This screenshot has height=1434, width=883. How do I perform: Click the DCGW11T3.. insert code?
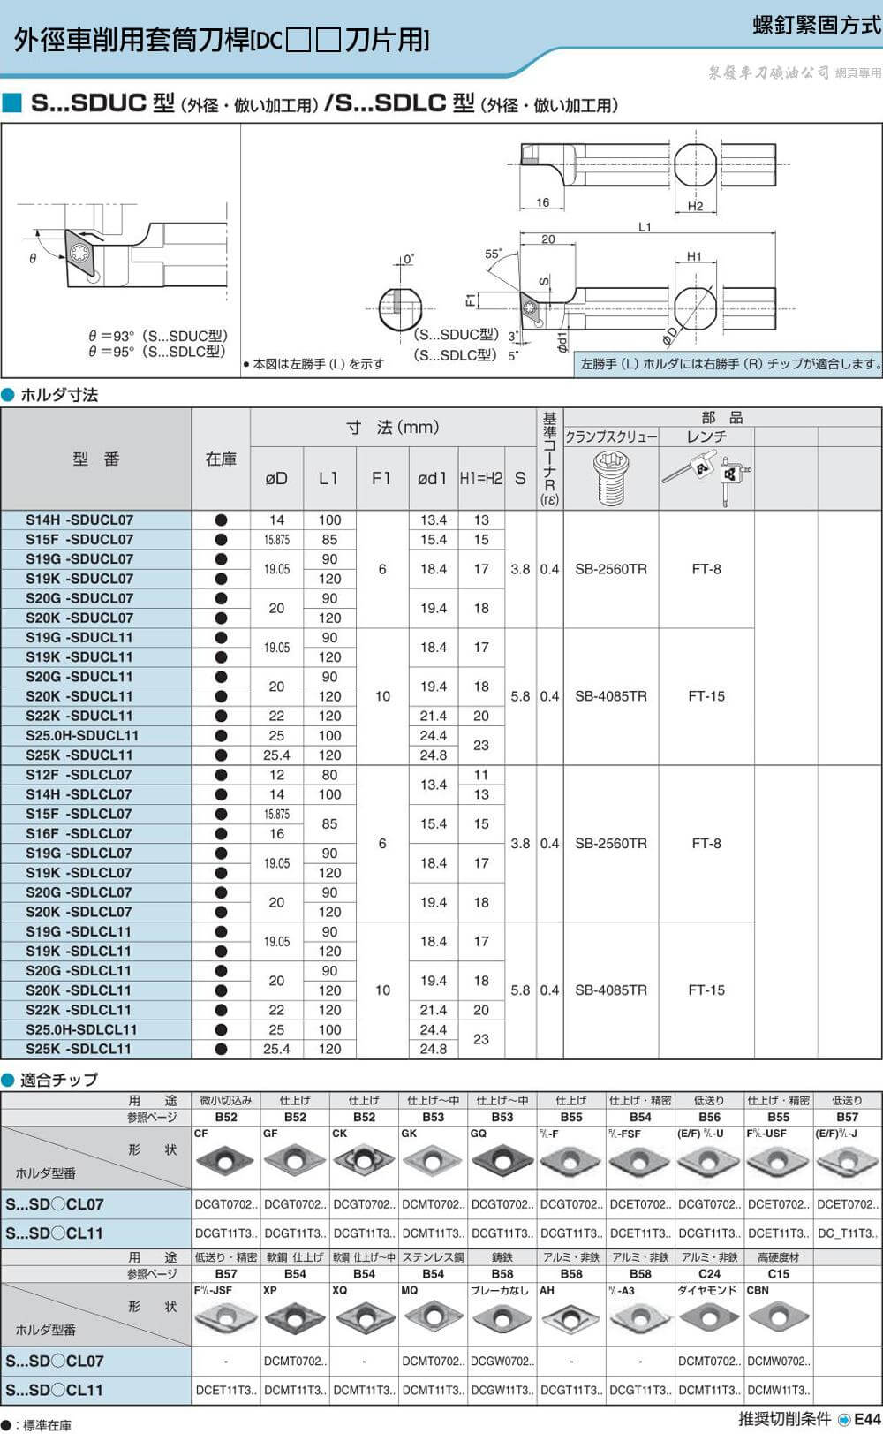(502, 1390)
